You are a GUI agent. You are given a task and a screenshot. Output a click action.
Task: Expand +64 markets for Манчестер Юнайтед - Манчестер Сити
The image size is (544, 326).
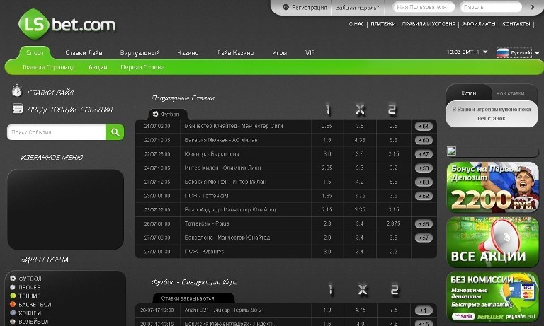click(x=424, y=127)
